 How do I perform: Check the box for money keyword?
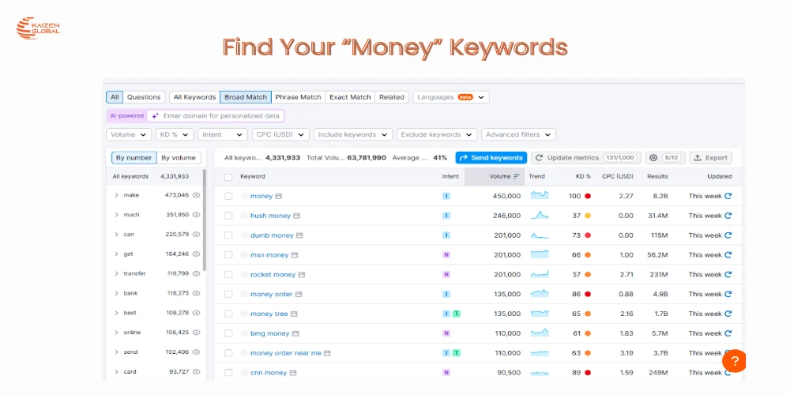point(228,196)
